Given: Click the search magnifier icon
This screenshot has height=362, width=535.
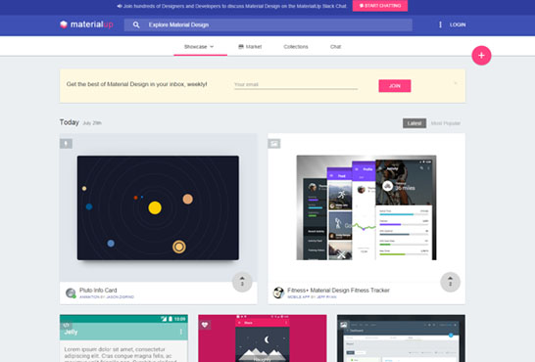Looking at the screenshot, I should coord(136,24).
